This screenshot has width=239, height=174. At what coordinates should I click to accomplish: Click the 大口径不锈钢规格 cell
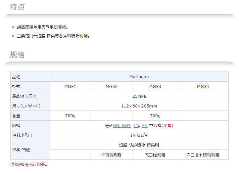point(203,155)
